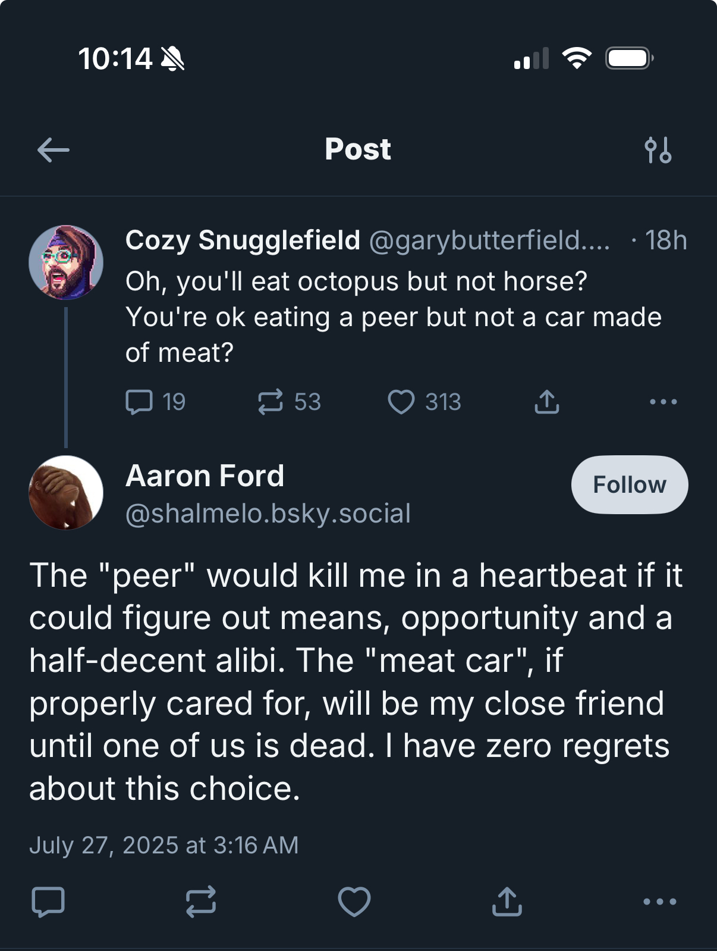Viewport: 717px width, 951px height.
Task: Open Aaron Ford's profile picture
Action: click(x=66, y=493)
